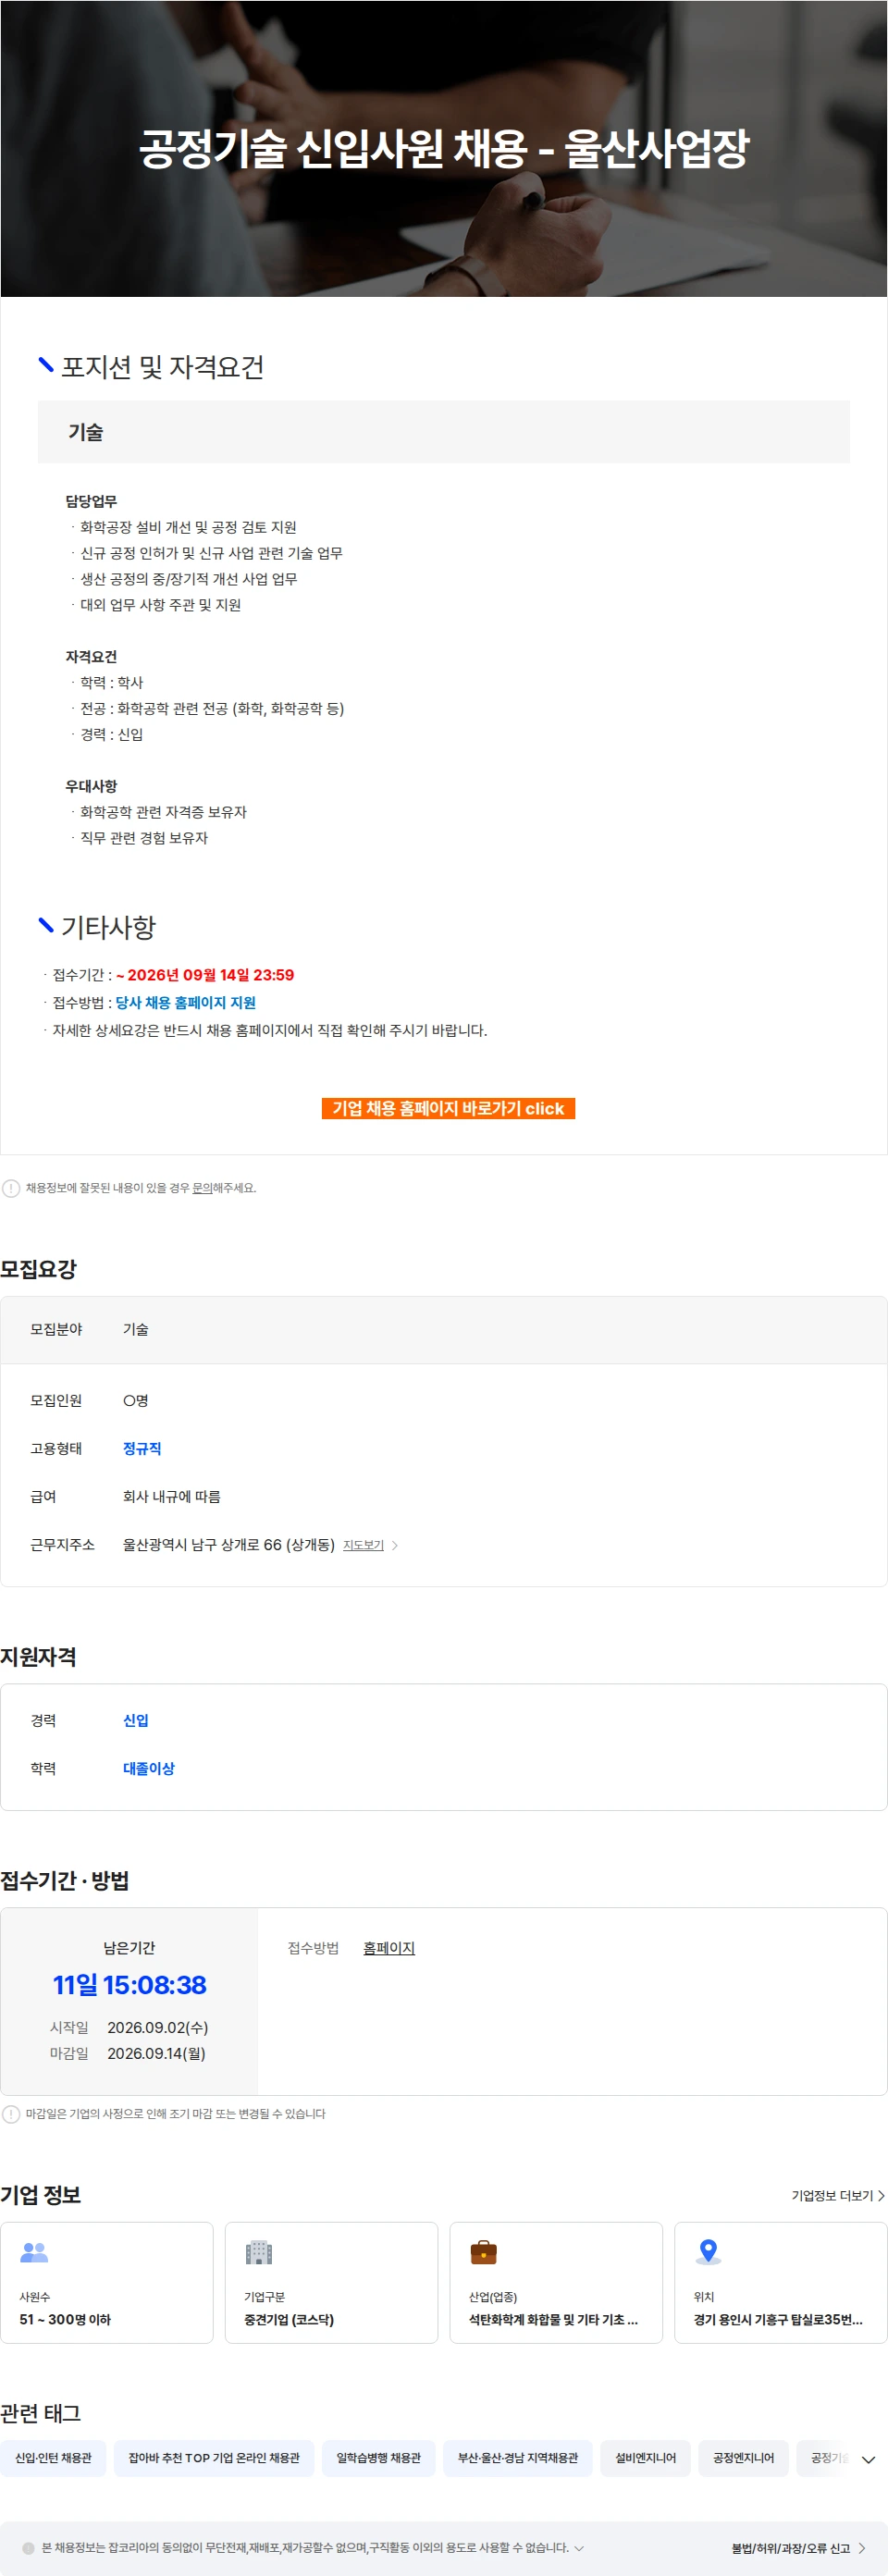Click the 기타사항 heading
The height and width of the screenshot is (2576, 888).
[x=109, y=927]
